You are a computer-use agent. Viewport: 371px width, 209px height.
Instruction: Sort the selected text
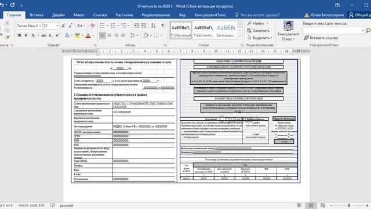point(153,26)
